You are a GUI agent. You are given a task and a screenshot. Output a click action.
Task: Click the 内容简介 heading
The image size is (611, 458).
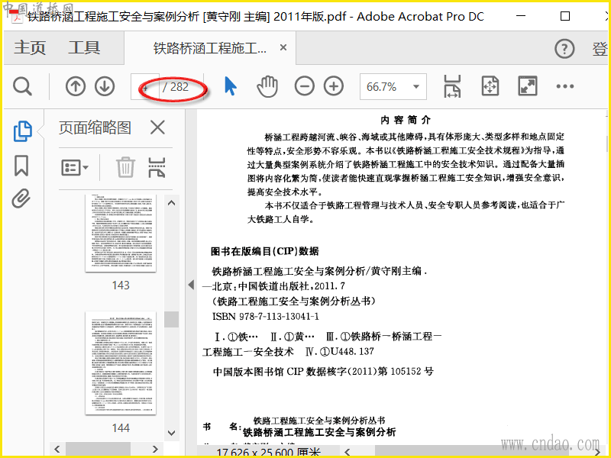[406, 120]
